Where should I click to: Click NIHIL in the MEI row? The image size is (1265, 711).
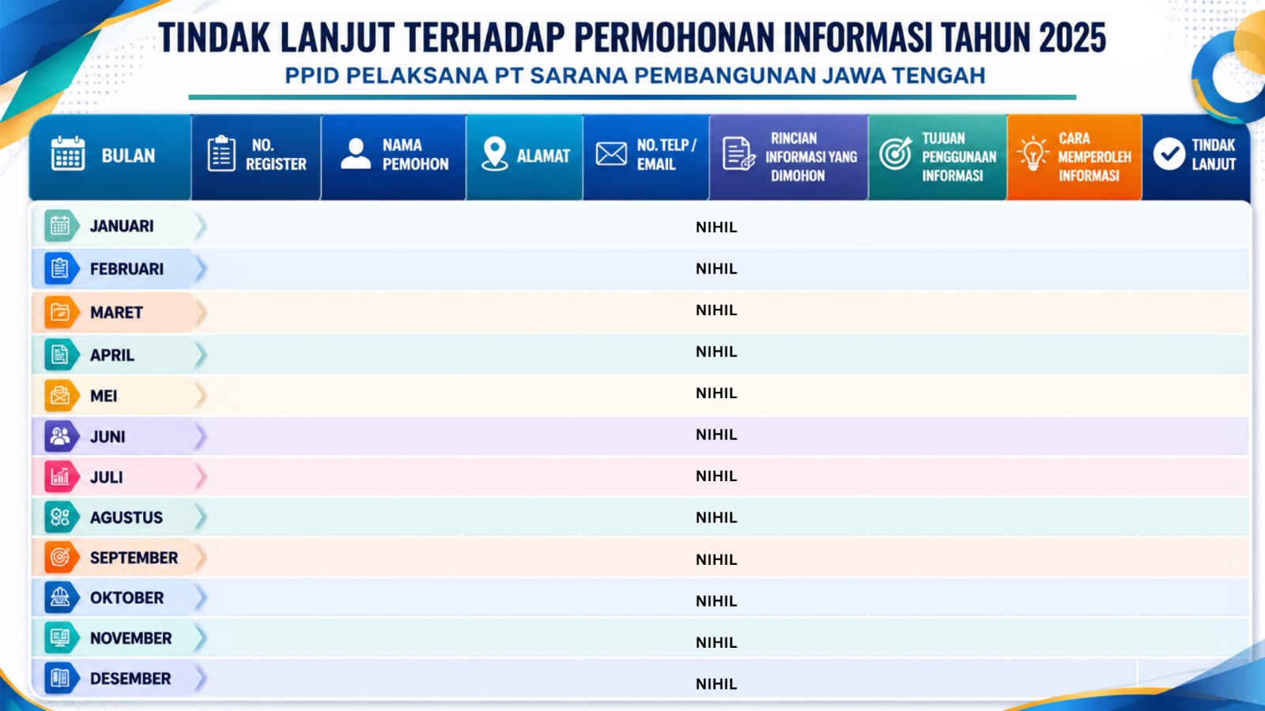coord(716,393)
